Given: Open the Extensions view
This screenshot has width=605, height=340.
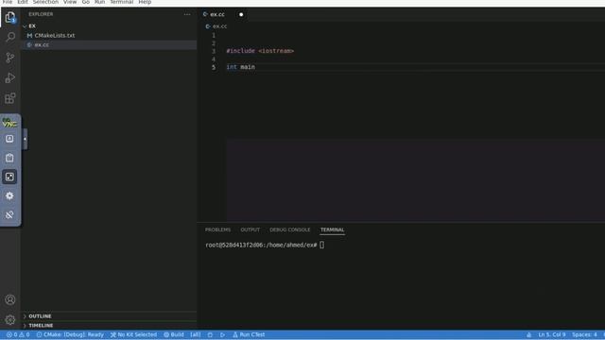Looking at the screenshot, I should pos(10,98).
